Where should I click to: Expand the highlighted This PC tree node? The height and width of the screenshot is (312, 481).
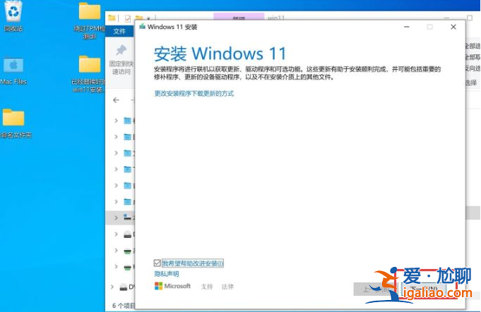coord(116,218)
